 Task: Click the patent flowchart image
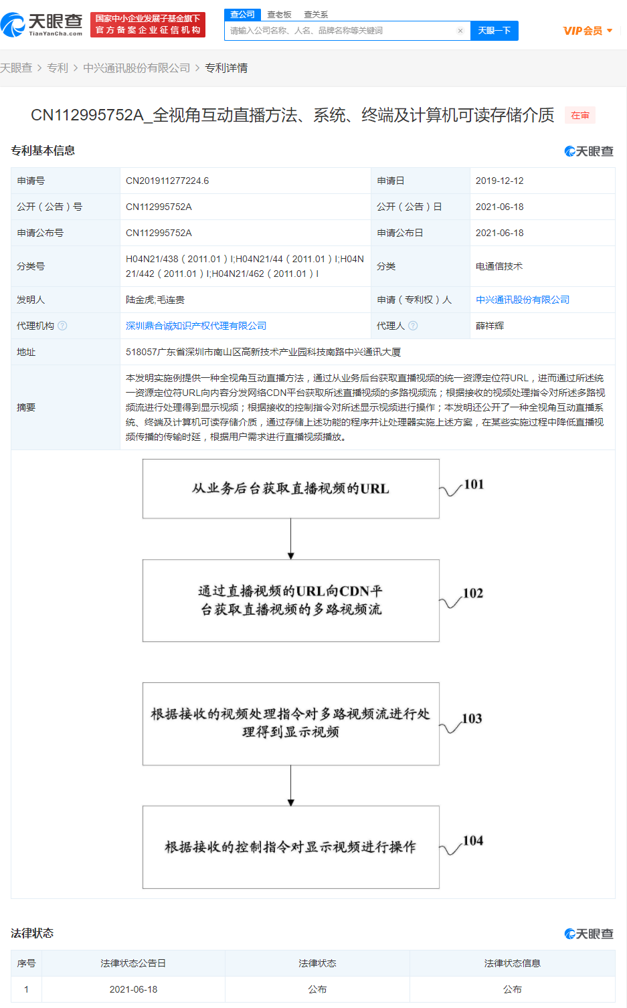[313, 674]
